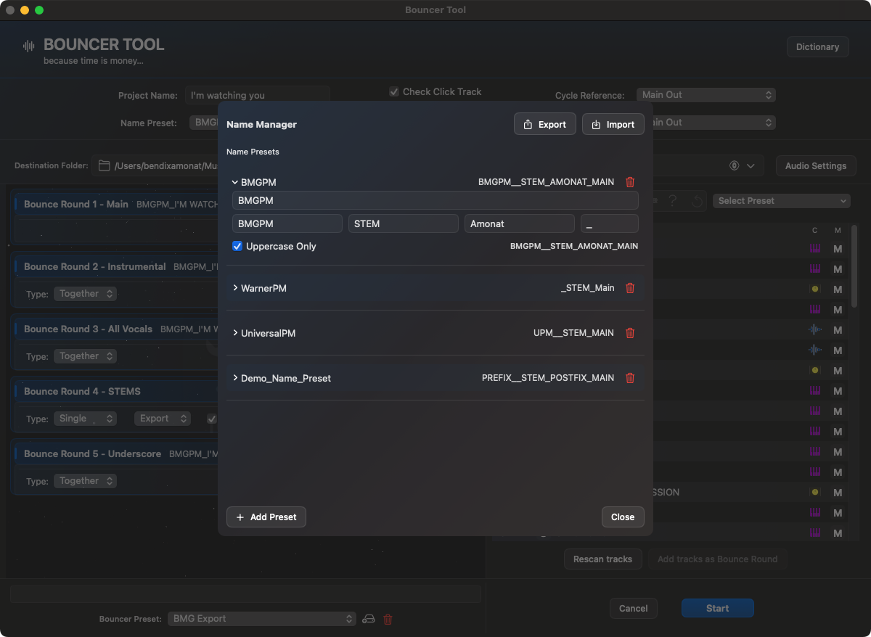Image resolution: width=871 pixels, height=637 pixels.
Task: Open the Export dropdown in Bounce Round 4
Action: coord(163,419)
